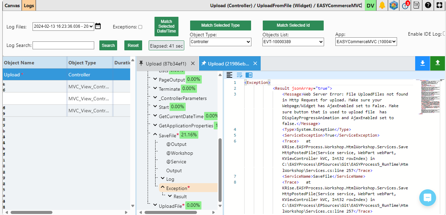Open alerts icon with red 3 badge

coord(405,5)
